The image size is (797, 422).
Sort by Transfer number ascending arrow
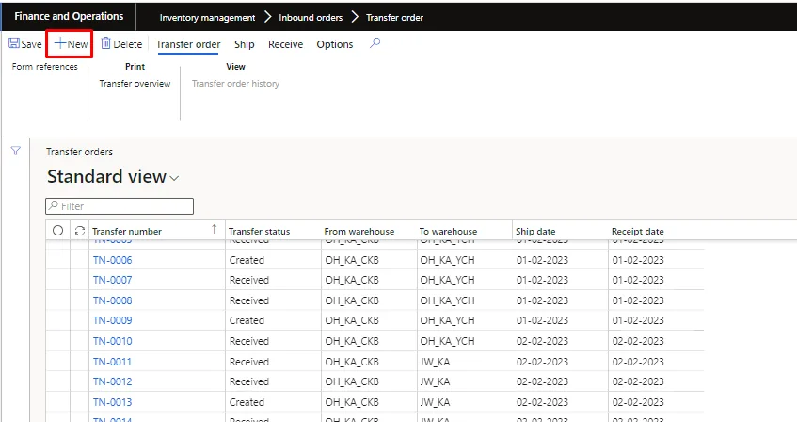coord(214,230)
